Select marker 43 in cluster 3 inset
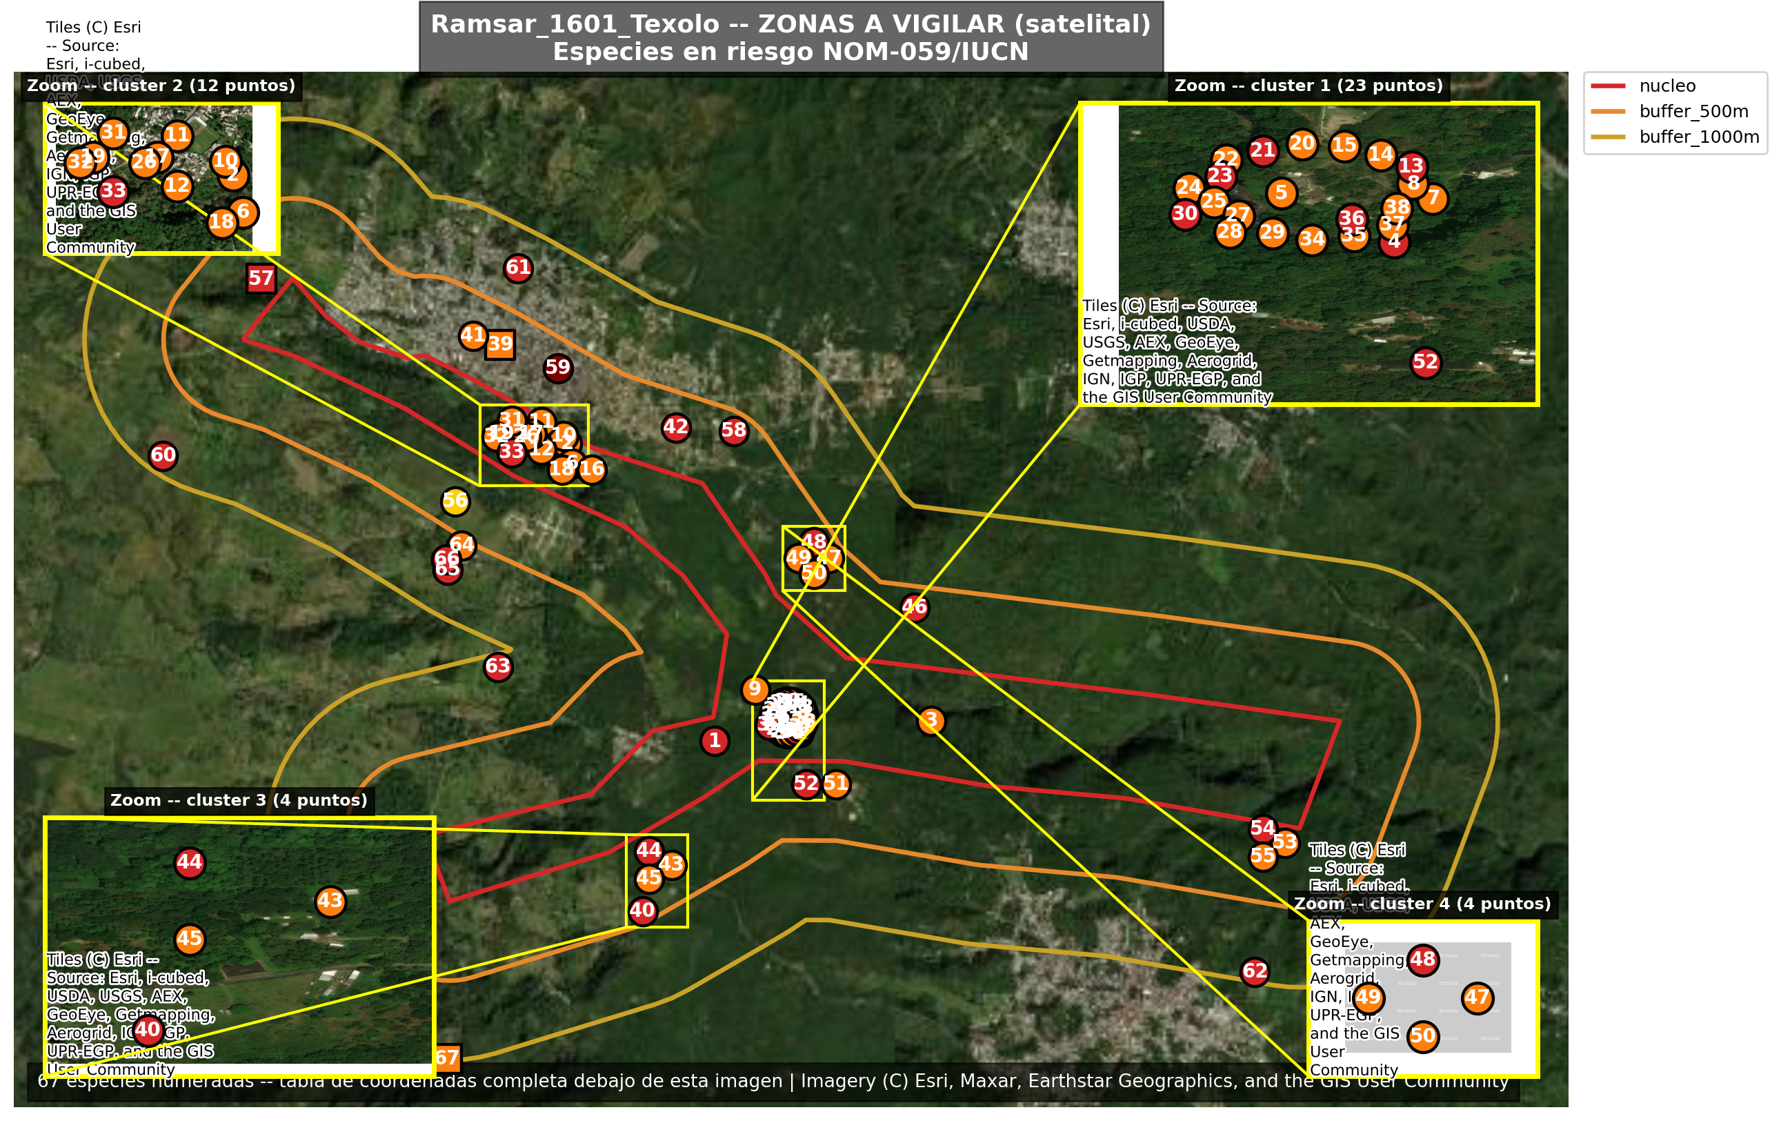Viewport: 1781px width, 1121px height. pyautogui.click(x=330, y=901)
